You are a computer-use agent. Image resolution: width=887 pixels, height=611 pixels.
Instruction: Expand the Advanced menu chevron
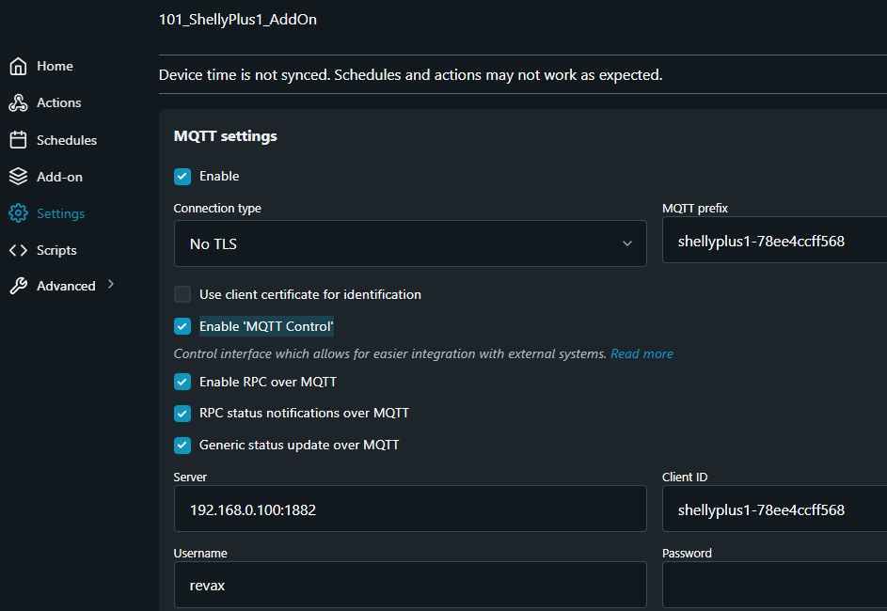pyautogui.click(x=111, y=284)
